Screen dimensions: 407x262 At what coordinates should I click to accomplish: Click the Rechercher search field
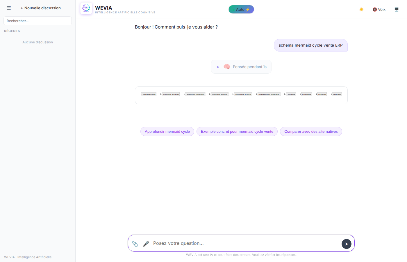click(x=38, y=21)
